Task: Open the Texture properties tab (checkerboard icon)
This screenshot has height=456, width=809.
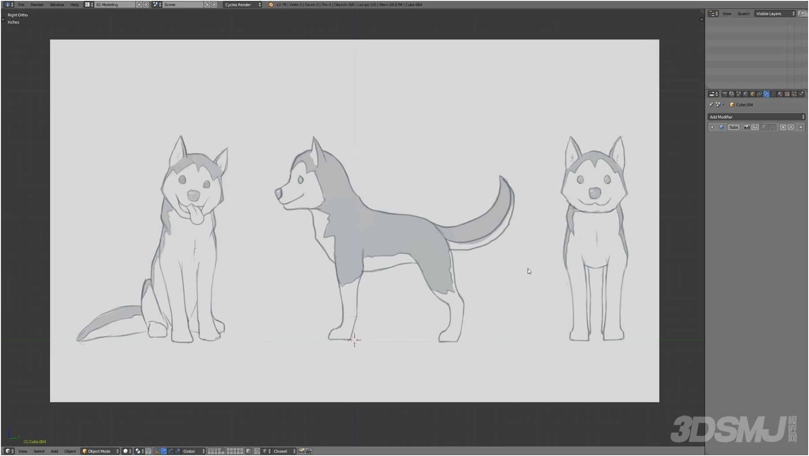Action: coord(787,94)
